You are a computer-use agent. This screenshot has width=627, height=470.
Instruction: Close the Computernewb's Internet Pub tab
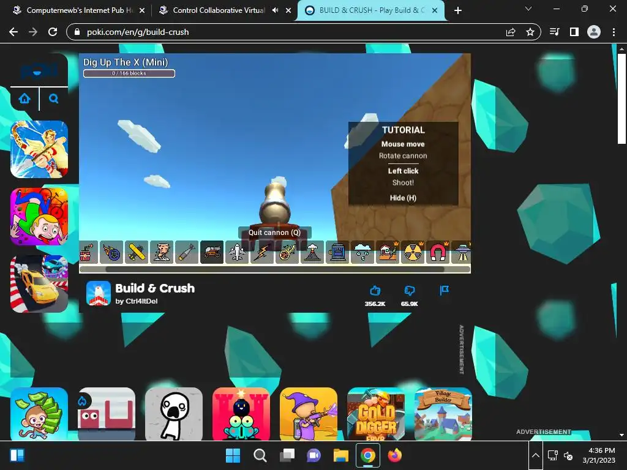[142, 10]
